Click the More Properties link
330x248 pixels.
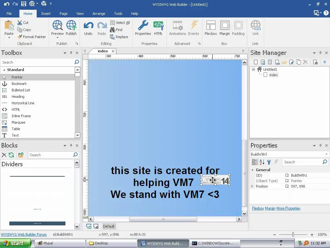point(288,208)
